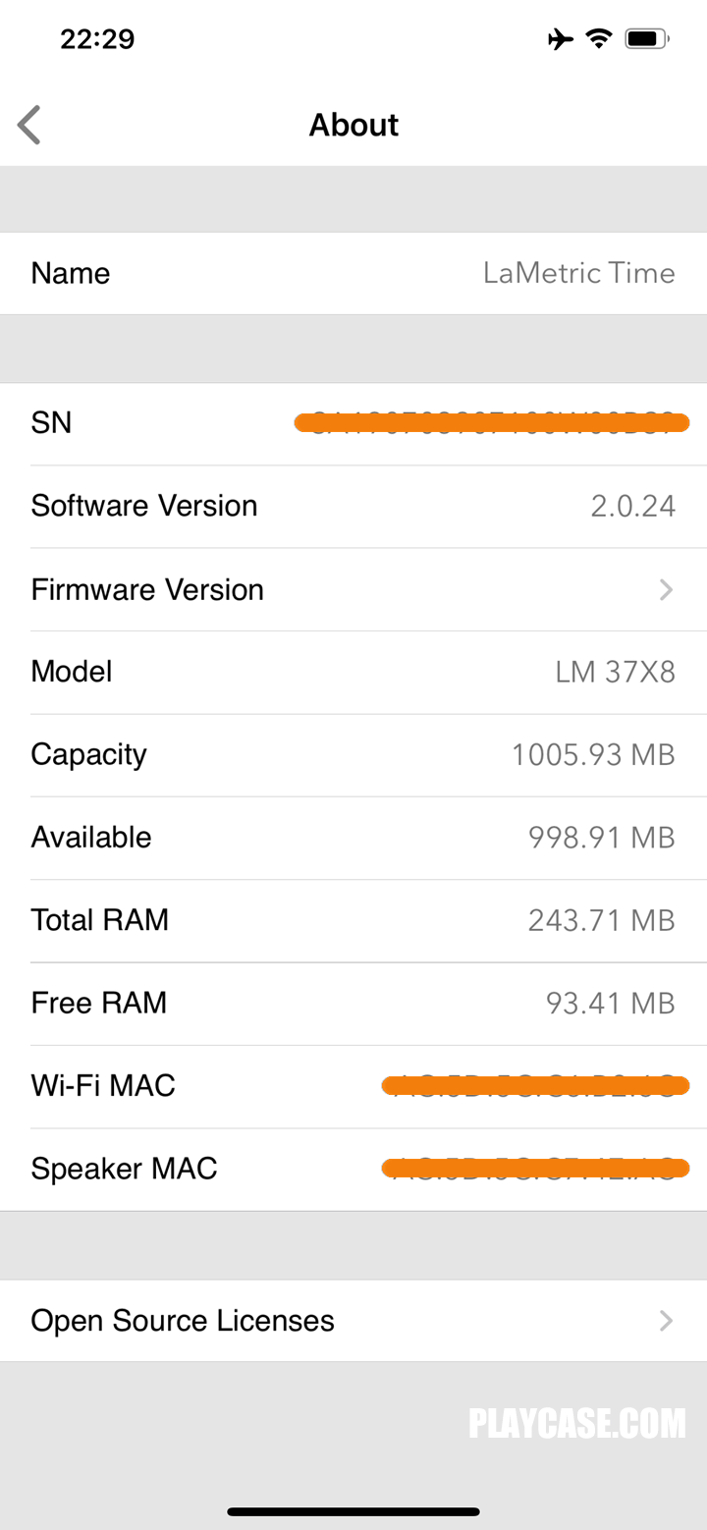Tap the battery indicator icon
Image resolution: width=707 pixels, height=1530 pixels.
pos(646,39)
